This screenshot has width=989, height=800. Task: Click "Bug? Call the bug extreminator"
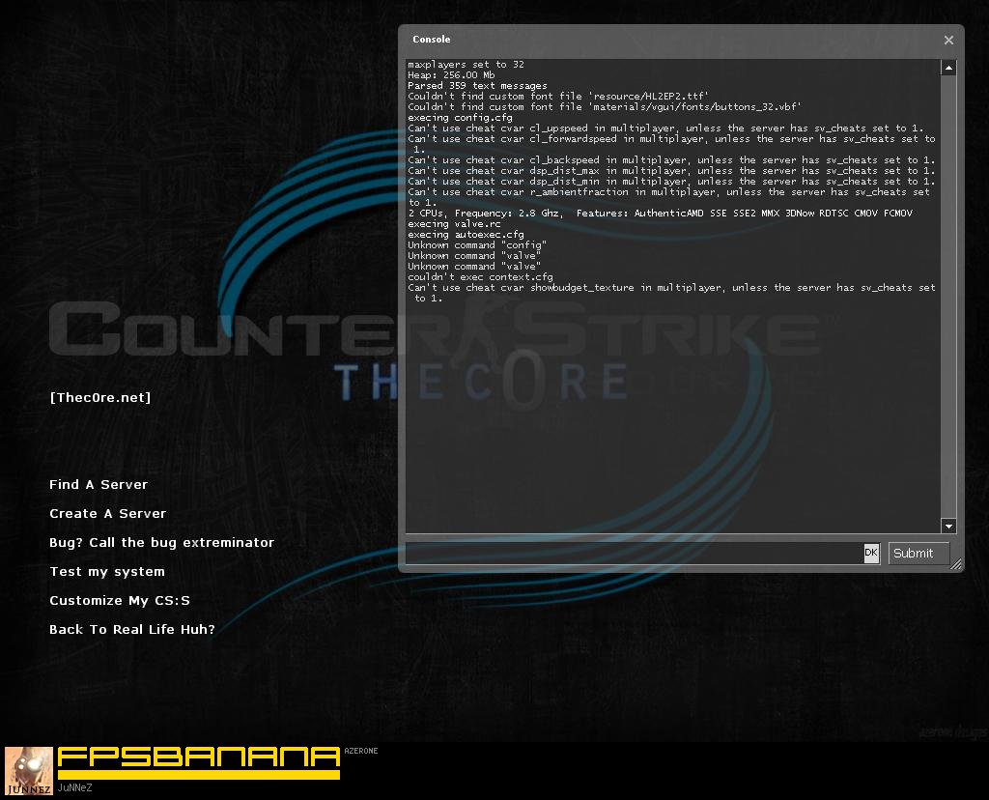[161, 542]
